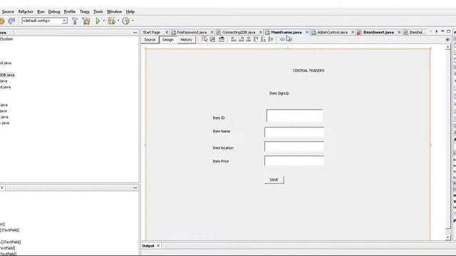This screenshot has width=456, height=256.
Task: Switch to the ItemInsert.java tab
Action: (x=378, y=32)
